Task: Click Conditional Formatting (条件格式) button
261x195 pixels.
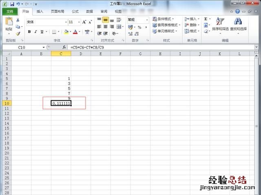Action: coord(163,19)
